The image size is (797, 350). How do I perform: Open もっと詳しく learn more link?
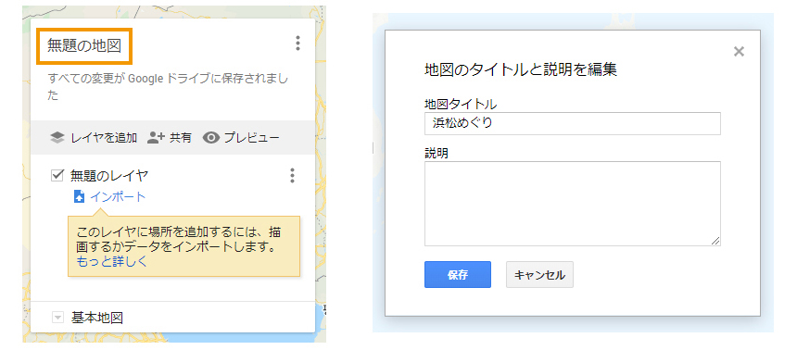click(x=112, y=262)
